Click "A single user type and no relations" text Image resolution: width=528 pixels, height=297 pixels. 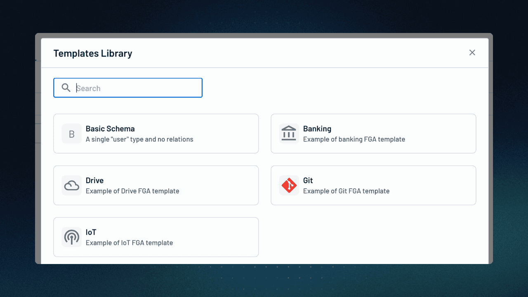pos(139,139)
